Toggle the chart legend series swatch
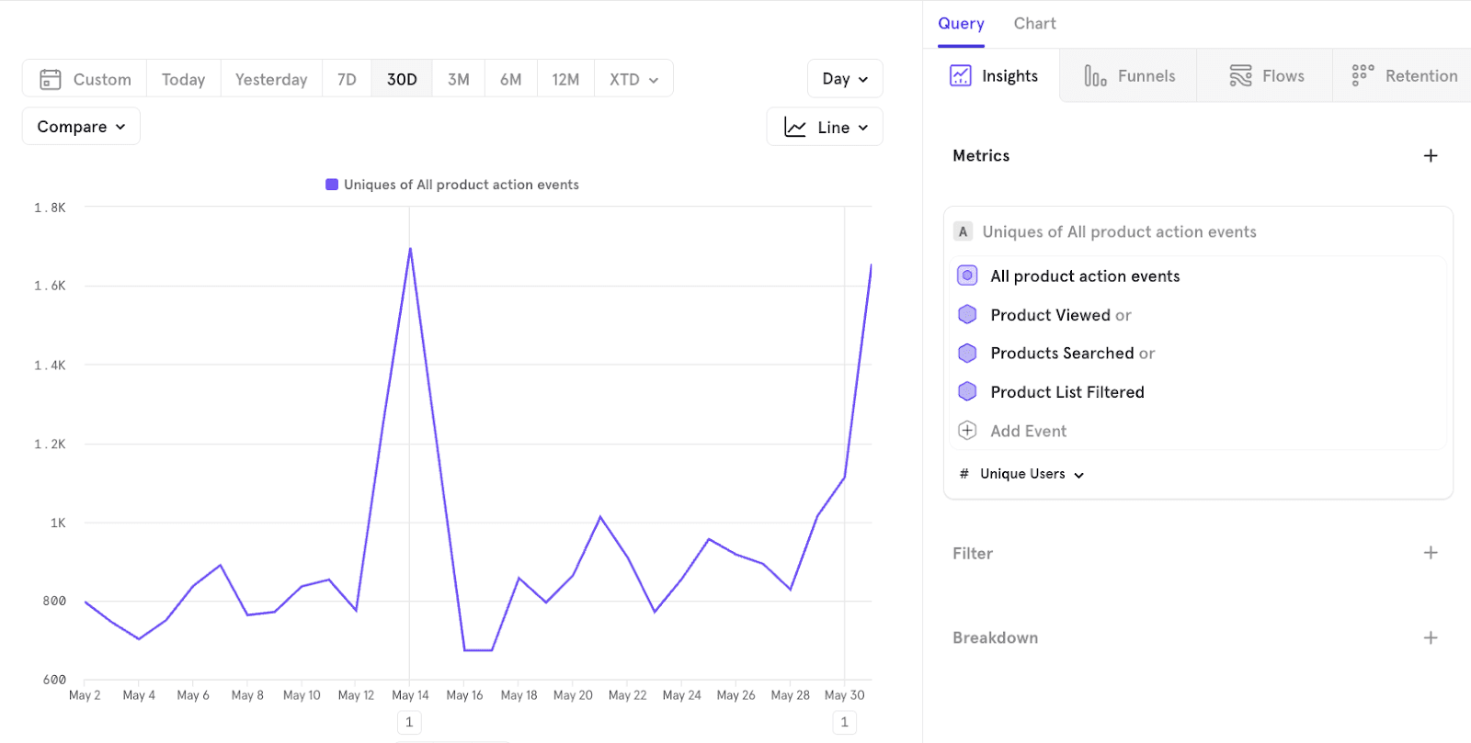The height and width of the screenshot is (743, 1471). pos(332,185)
